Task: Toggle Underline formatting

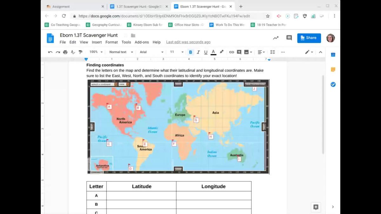Action: 206,52
